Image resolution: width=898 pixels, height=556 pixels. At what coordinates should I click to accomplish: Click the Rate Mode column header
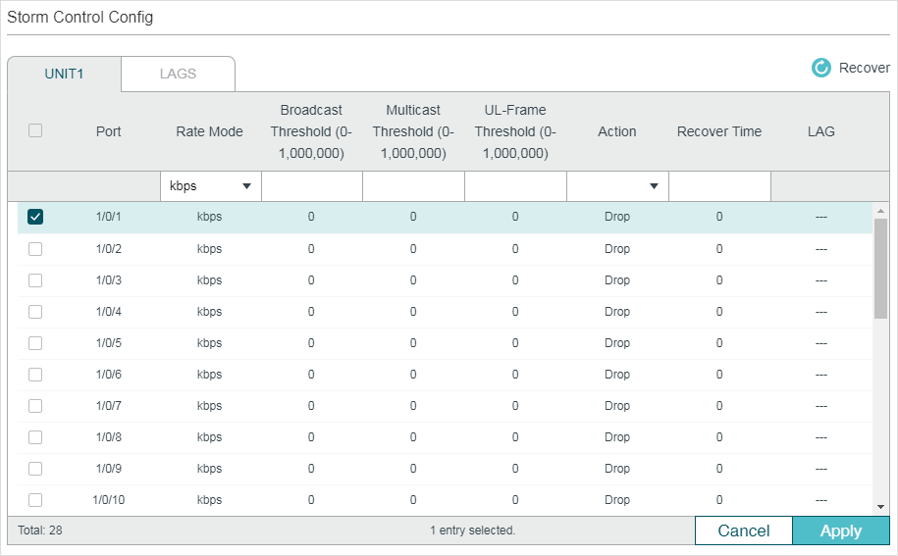coord(210,131)
